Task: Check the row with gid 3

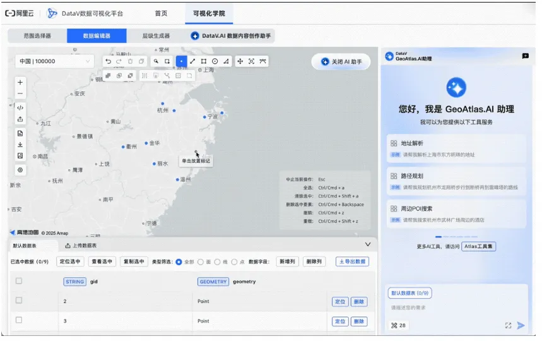Action: click(x=19, y=320)
